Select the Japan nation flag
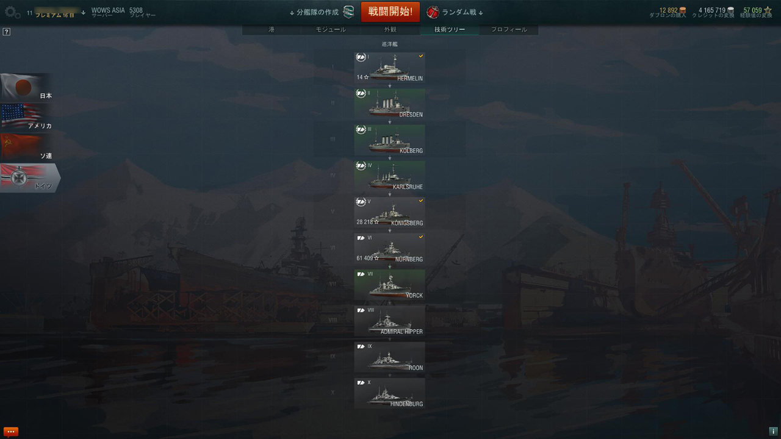The image size is (781, 439). (27, 87)
